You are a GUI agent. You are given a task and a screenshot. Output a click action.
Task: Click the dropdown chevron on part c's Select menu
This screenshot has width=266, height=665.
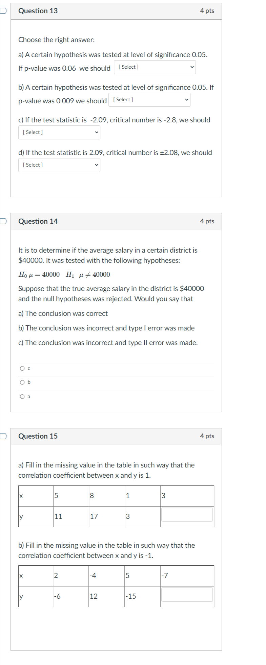click(97, 132)
